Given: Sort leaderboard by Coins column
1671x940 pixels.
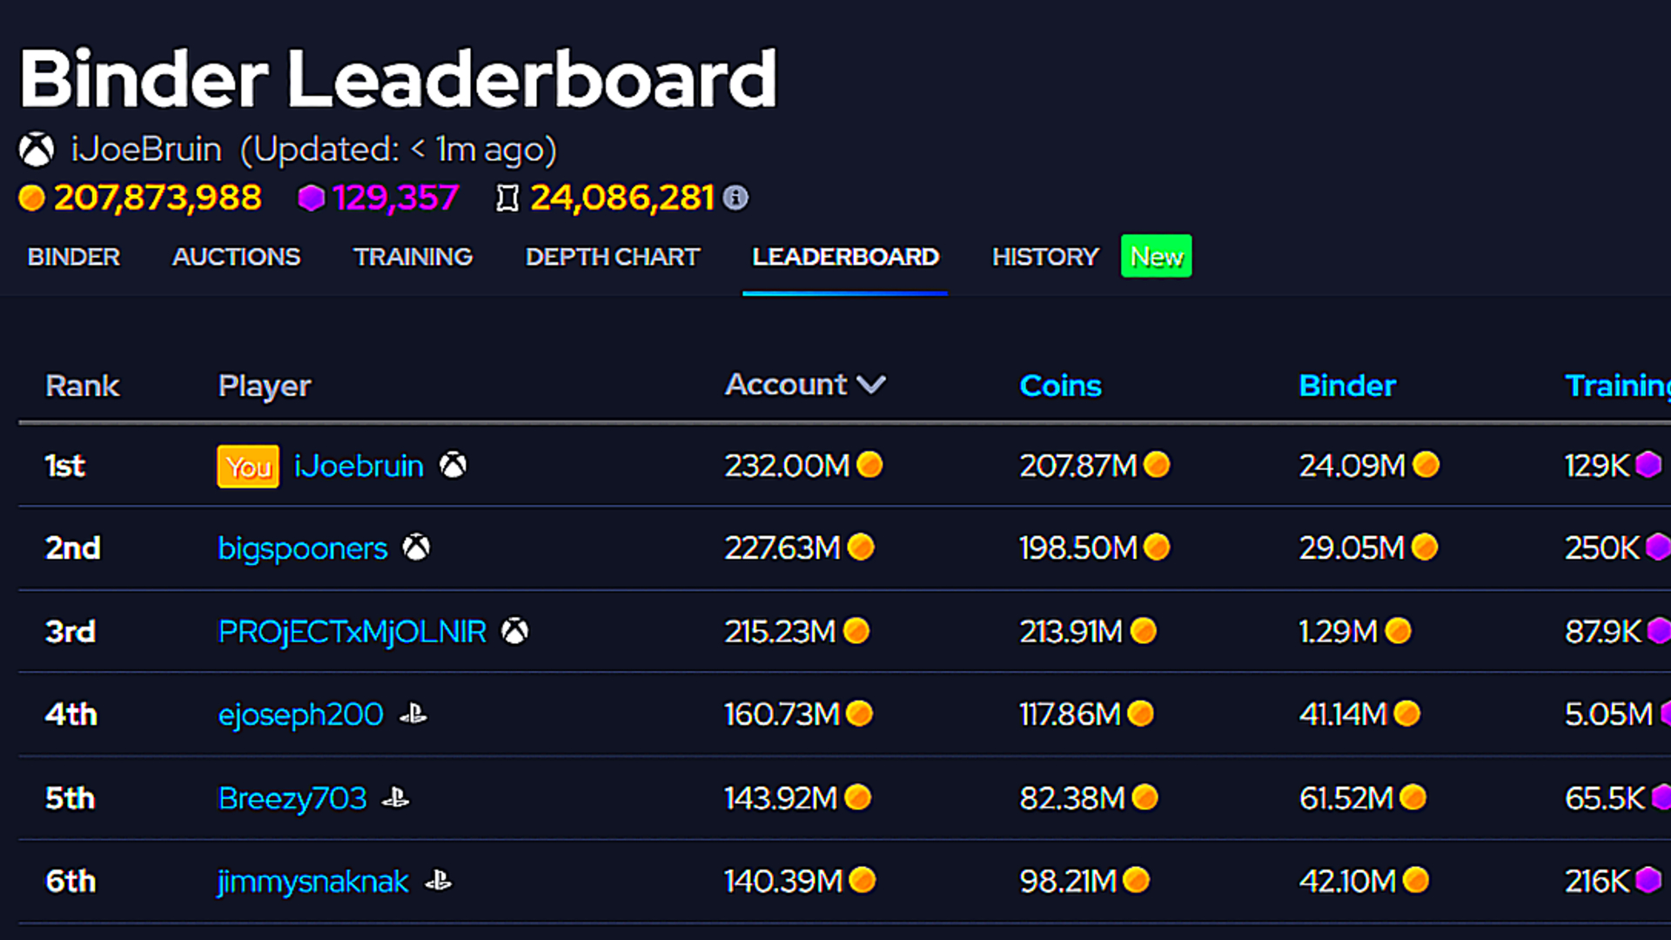Looking at the screenshot, I should 1060,386.
